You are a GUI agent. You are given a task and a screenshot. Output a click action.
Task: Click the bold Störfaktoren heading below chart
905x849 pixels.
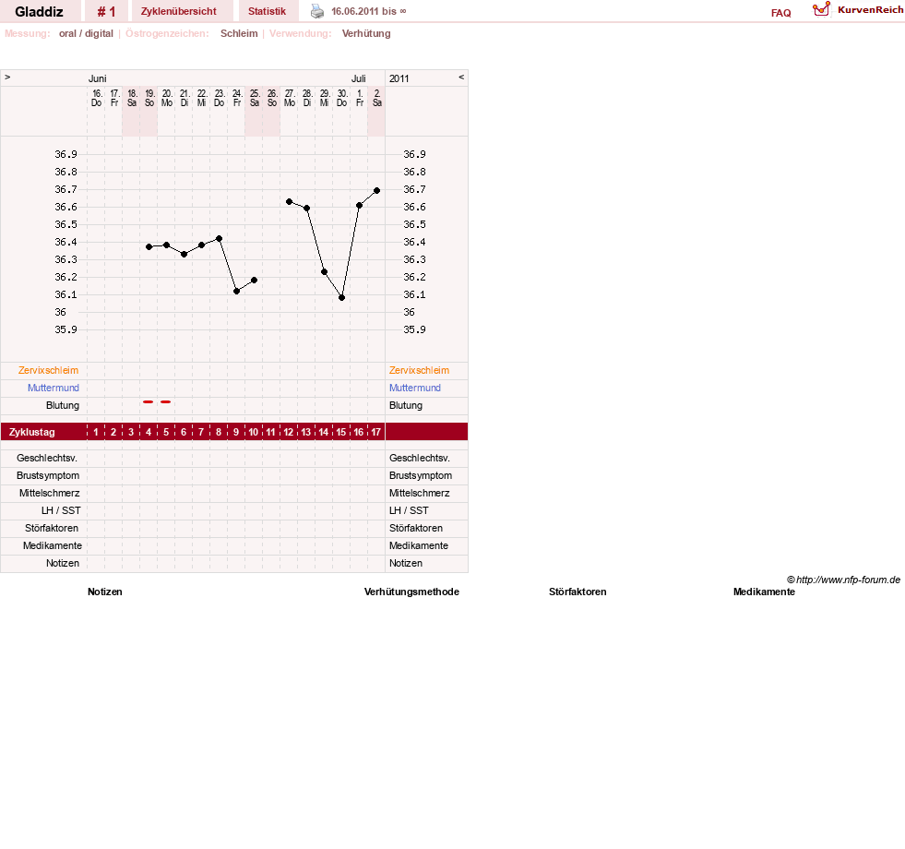pyautogui.click(x=578, y=592)
